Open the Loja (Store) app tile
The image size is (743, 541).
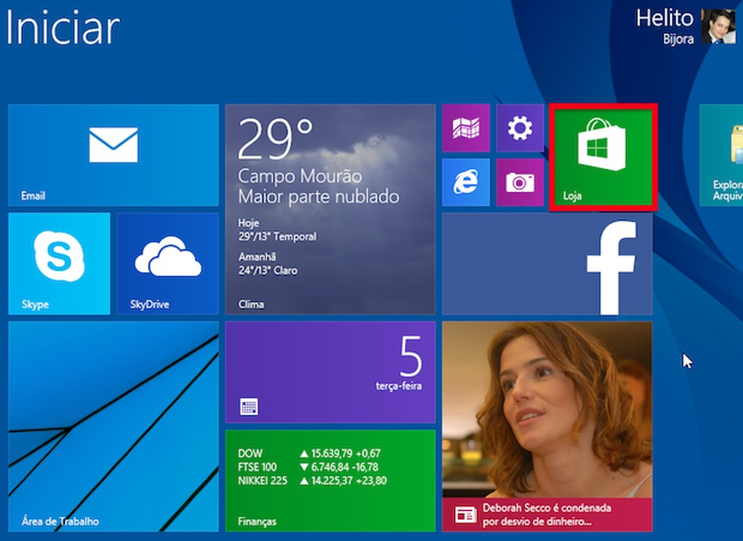tap(603, 155)
